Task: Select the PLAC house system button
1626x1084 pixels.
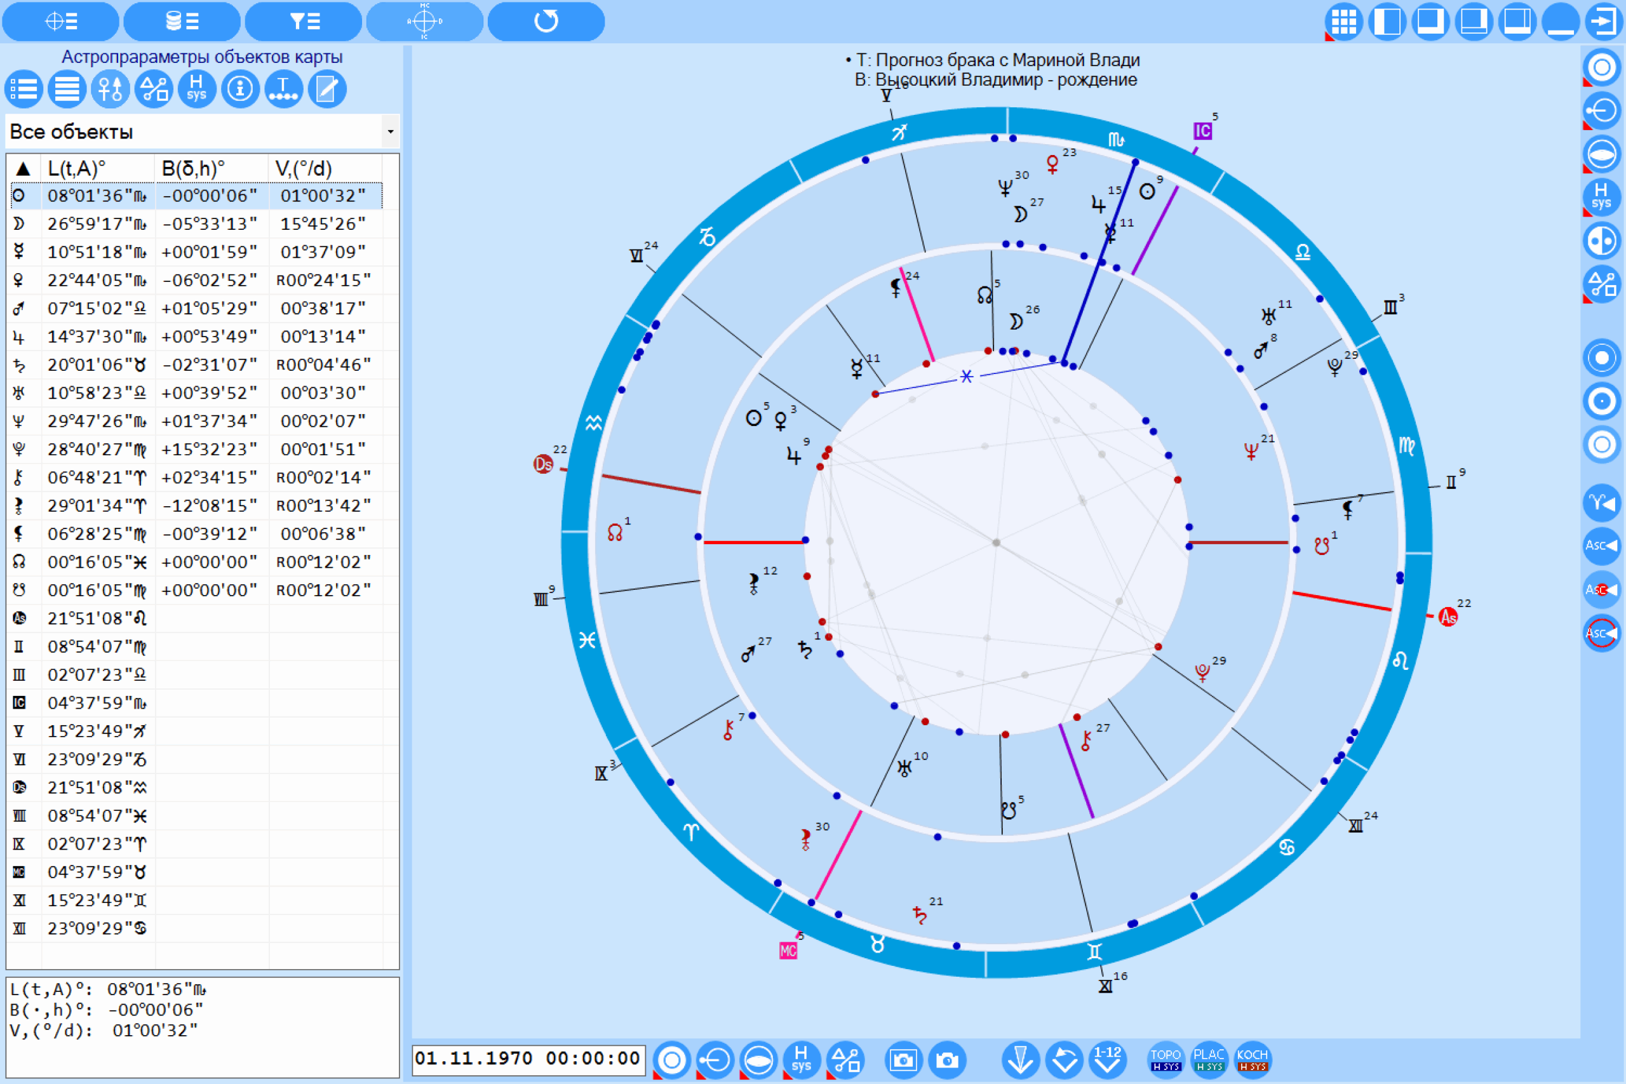Action: pos(1209,1059)
